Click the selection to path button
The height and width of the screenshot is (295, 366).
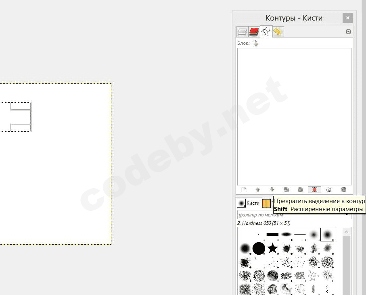coord(314,189)
